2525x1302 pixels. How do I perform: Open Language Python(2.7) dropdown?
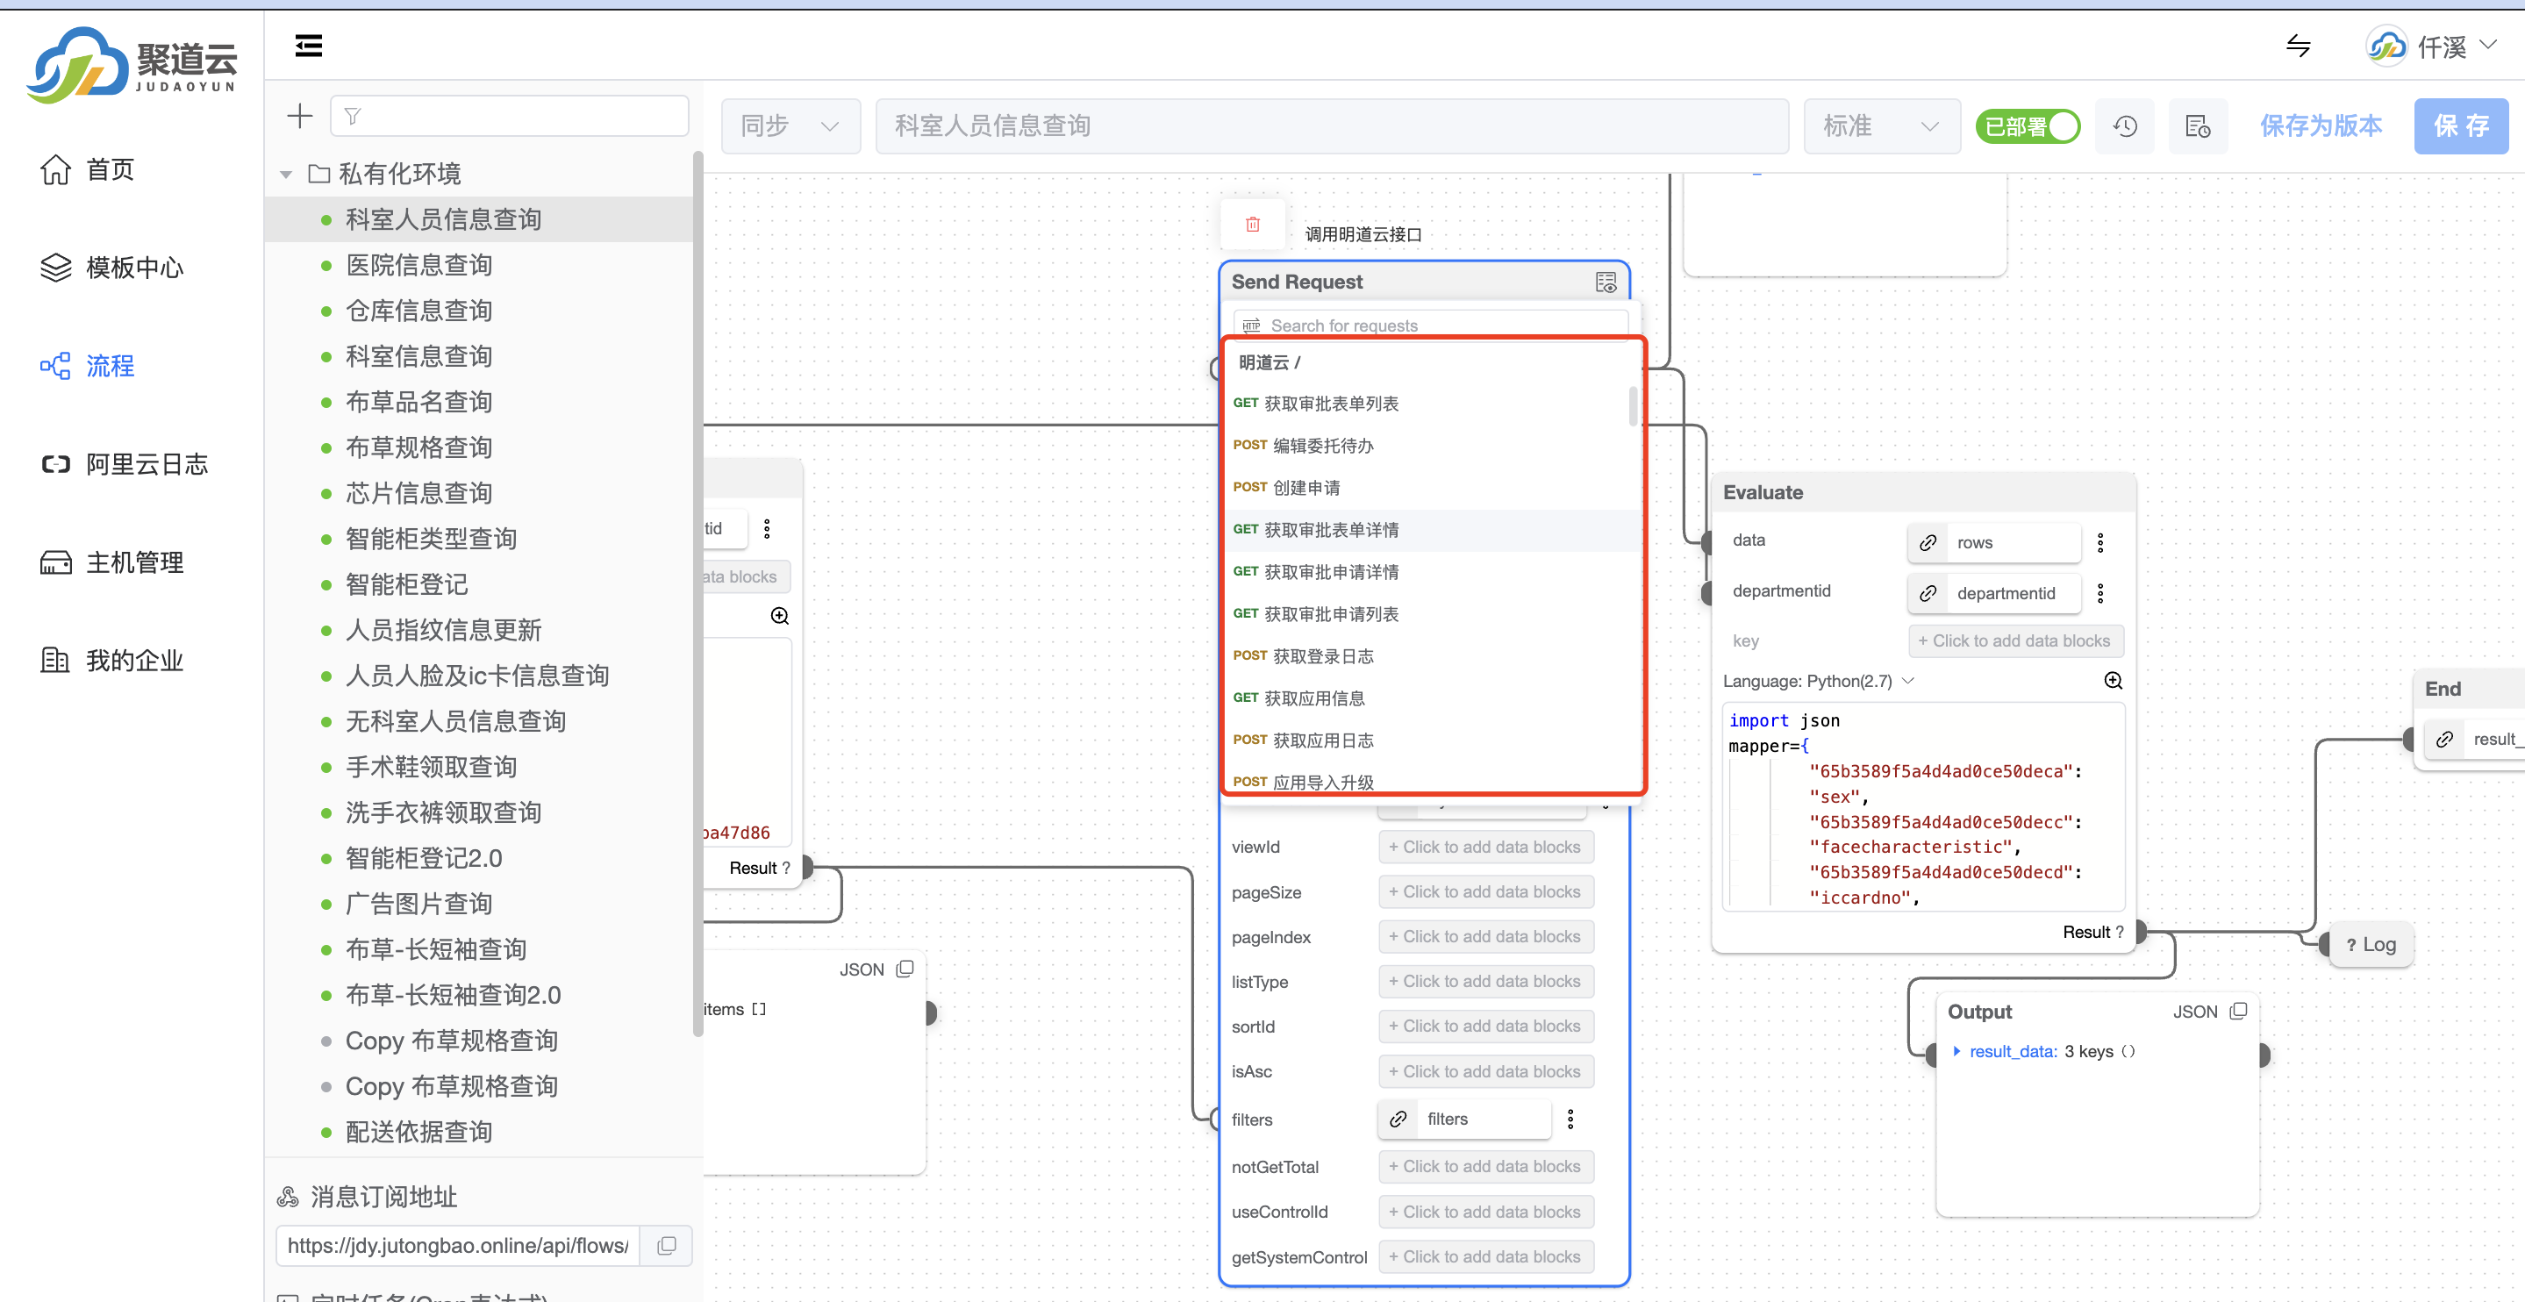tap(1818, 682)
